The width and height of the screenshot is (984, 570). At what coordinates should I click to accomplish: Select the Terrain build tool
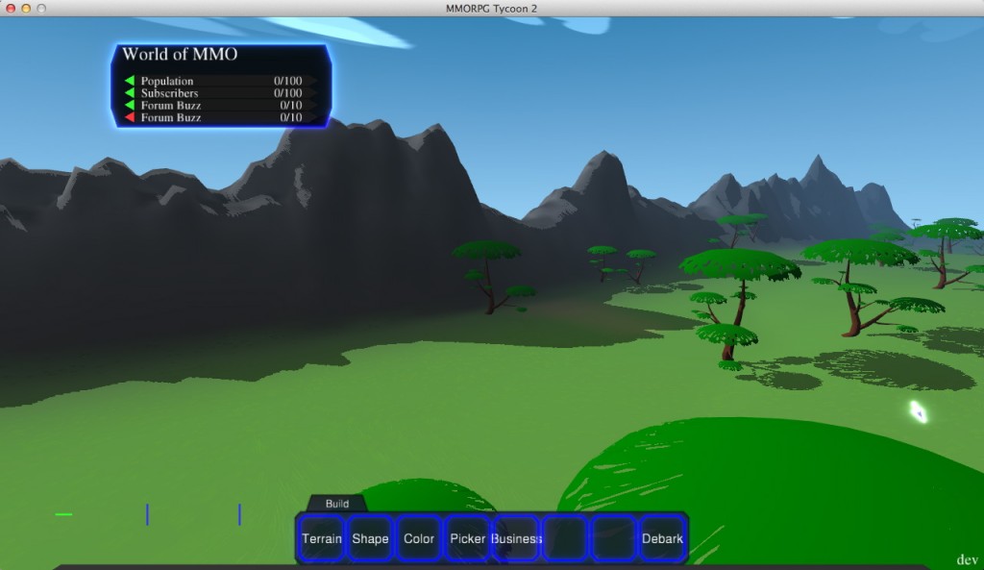[321, 538]
